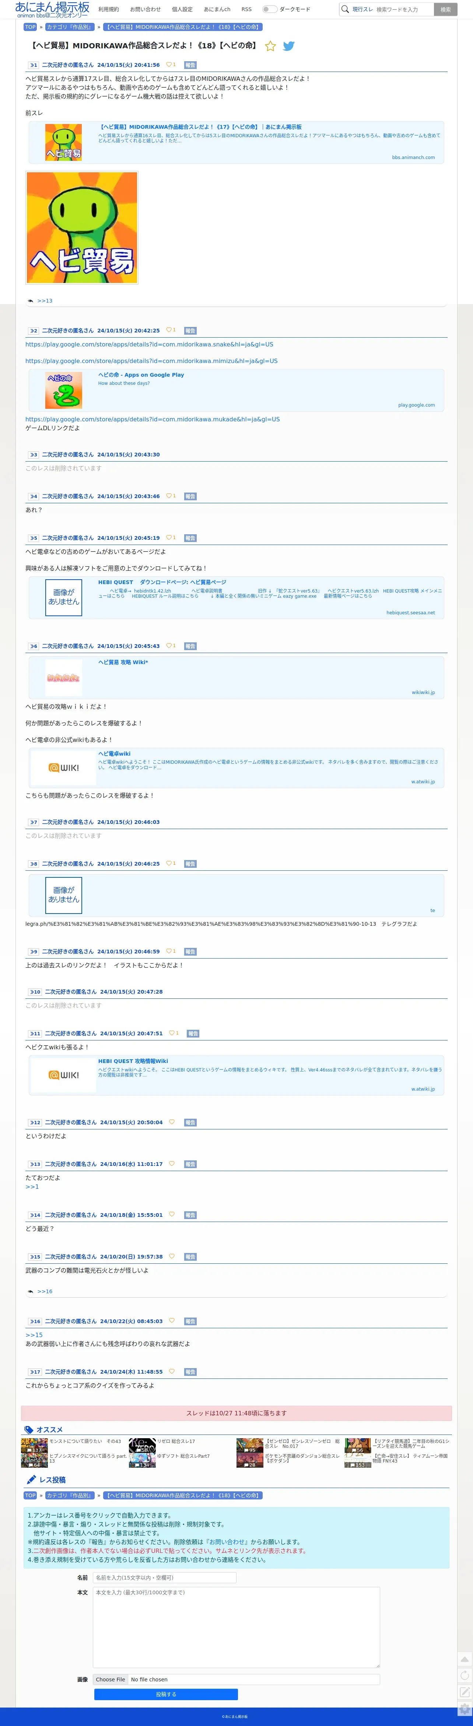Click the >>1 quote in post 13
This screenshot has height=1726, width=473.
coord(32,1187)
